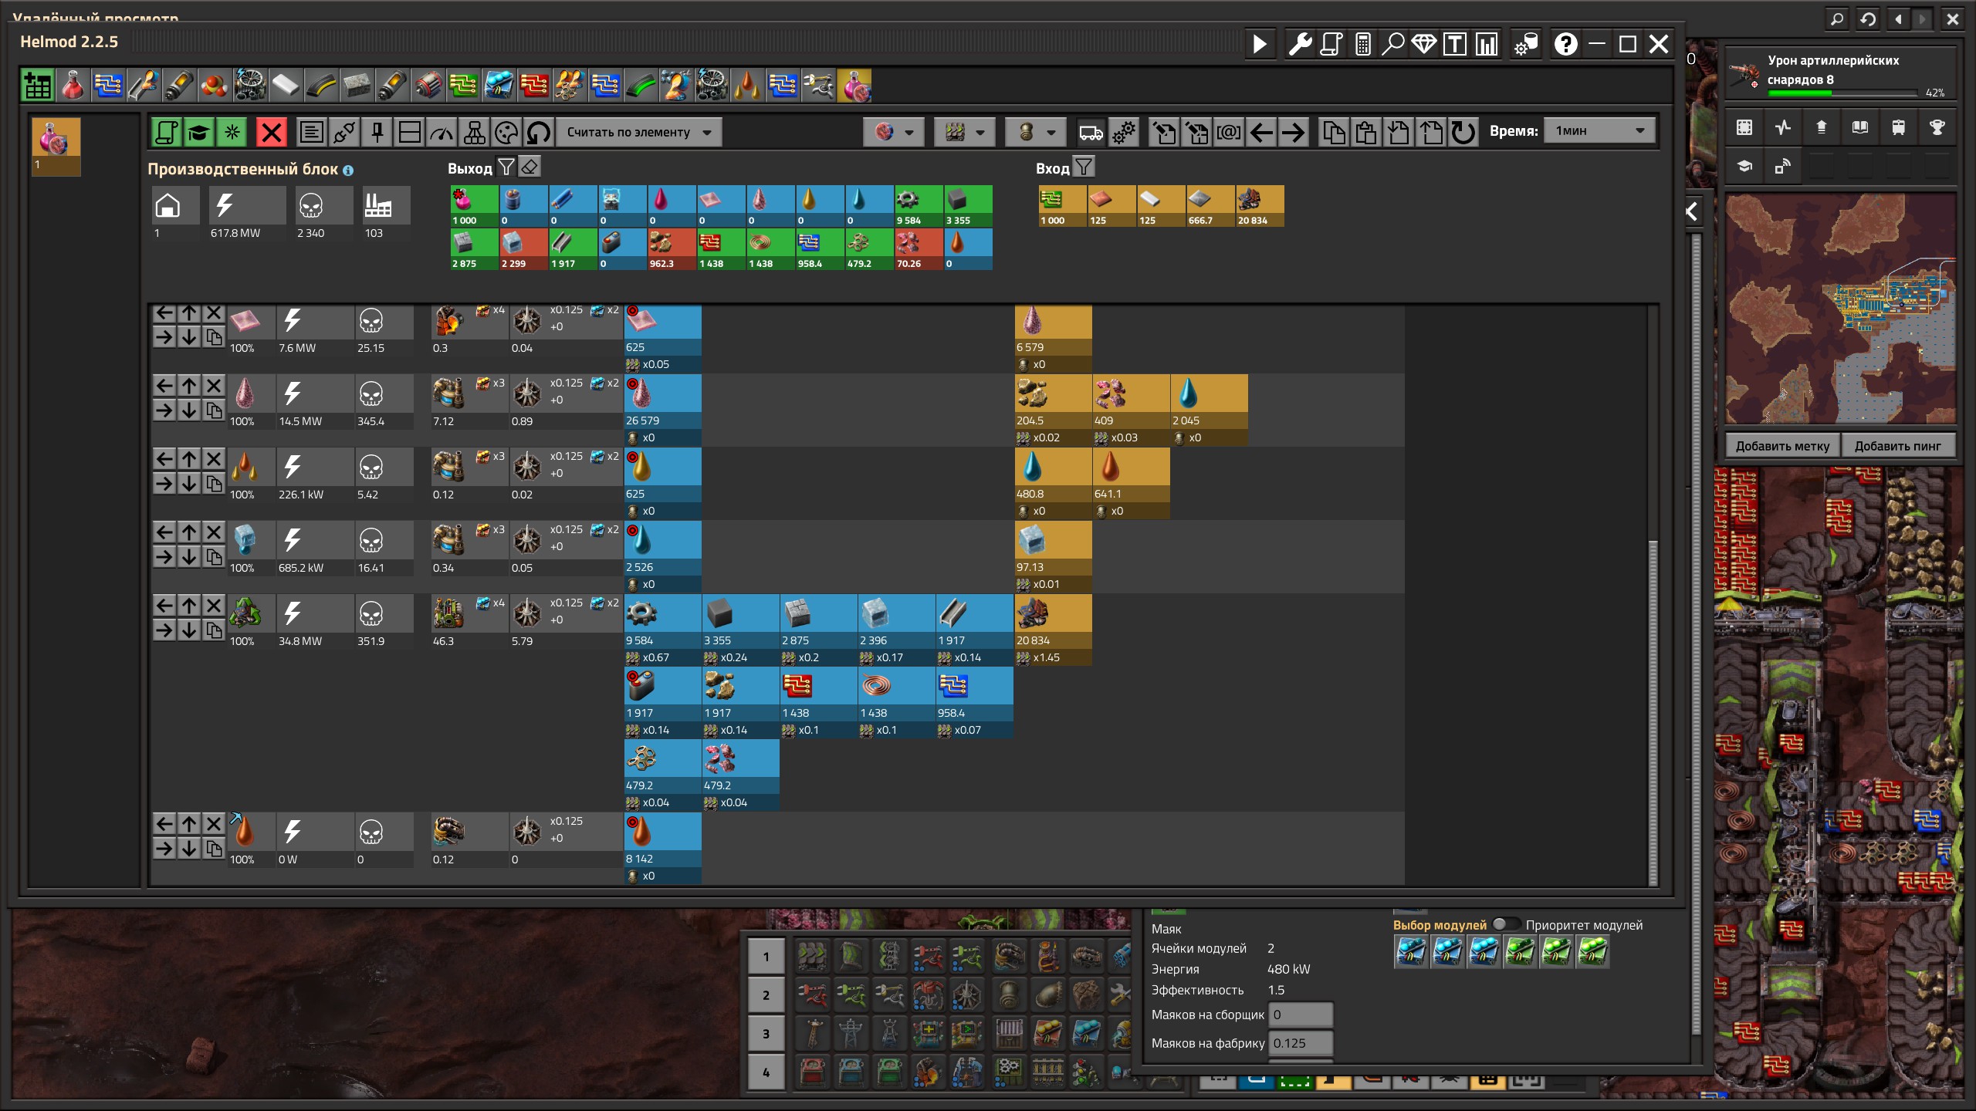
Task: Toggle the green asterisk button
Action: click(232, 133)
